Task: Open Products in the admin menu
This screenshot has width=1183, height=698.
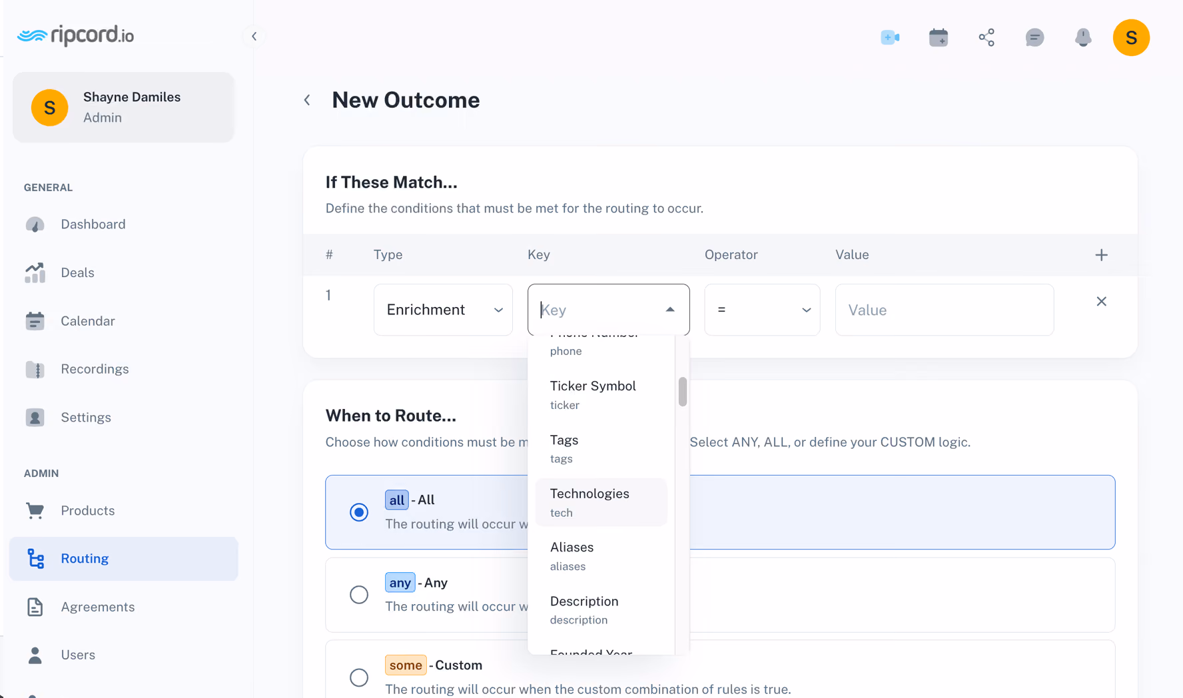Action: click(x=123, y=511)
